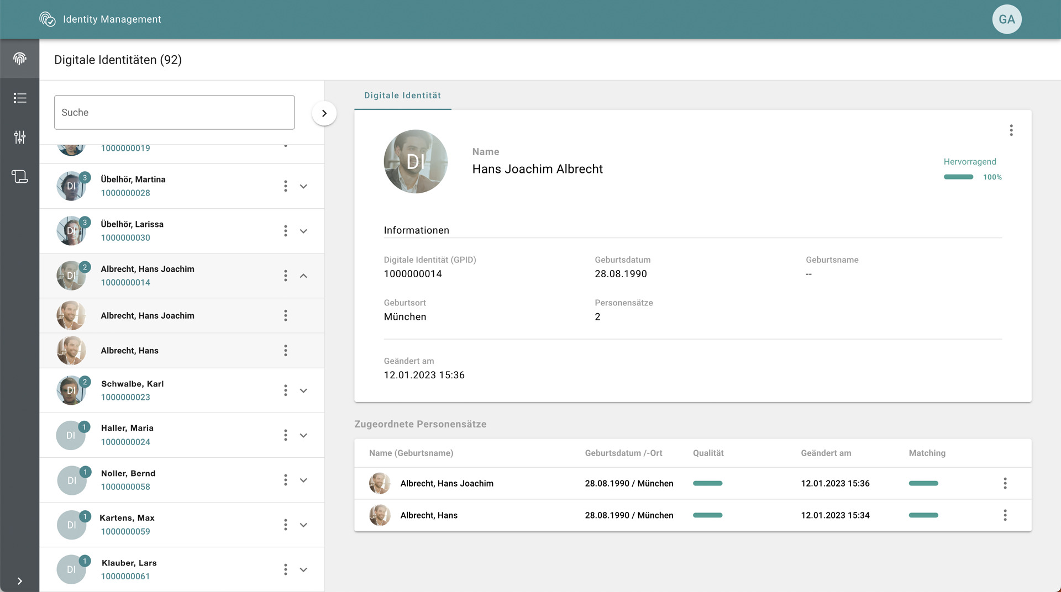Open options for sub-record Albrecht, Hans Joachim in list

click(x=286, y=315)
